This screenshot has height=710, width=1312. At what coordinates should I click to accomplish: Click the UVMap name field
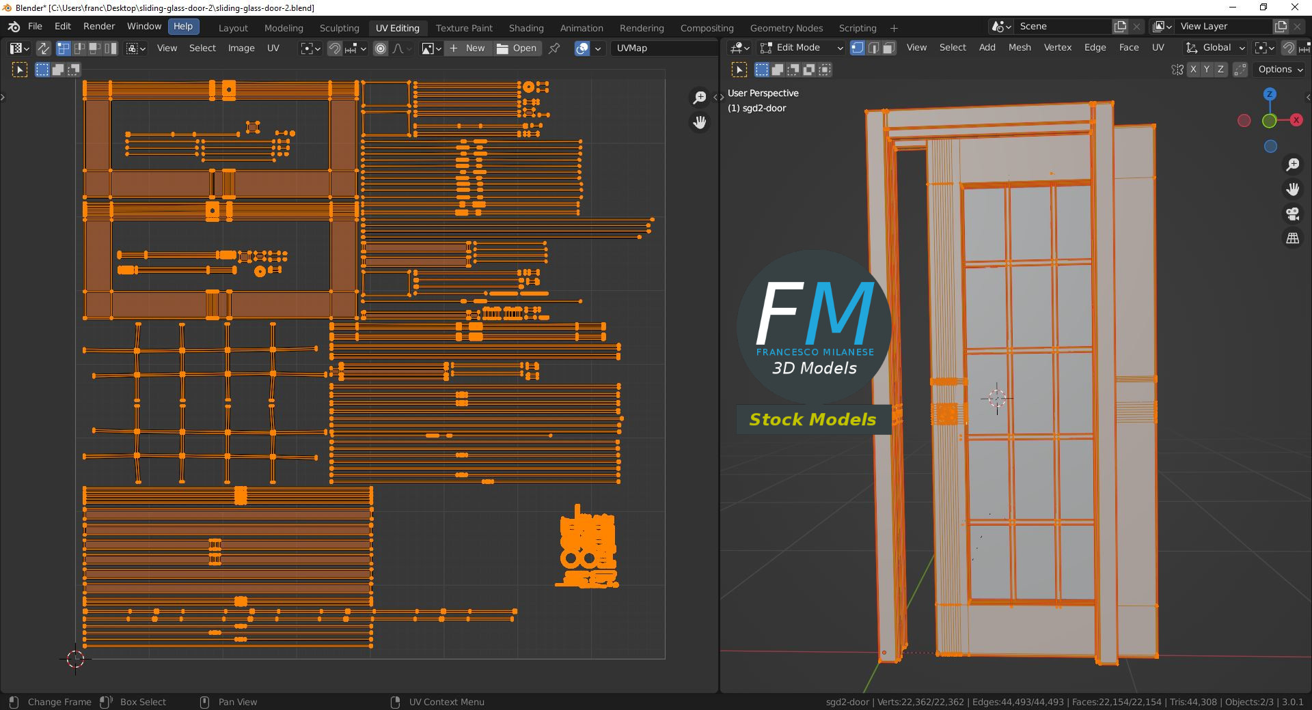(663, 48)
